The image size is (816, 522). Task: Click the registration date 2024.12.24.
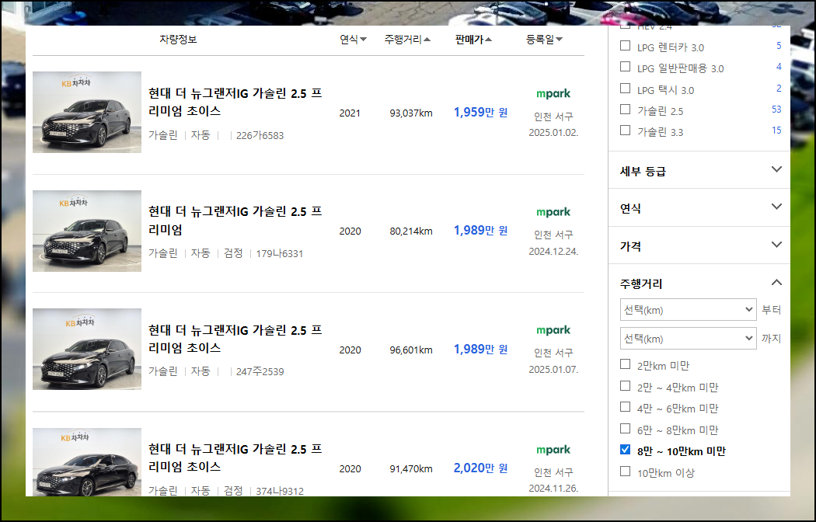click(x=553, y=252)
